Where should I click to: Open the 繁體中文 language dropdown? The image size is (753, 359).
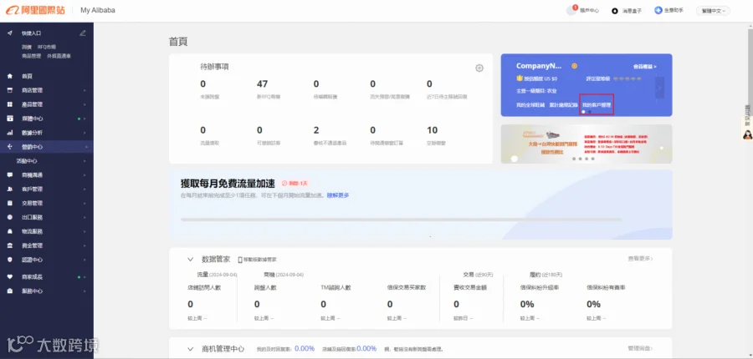pyautogui.click(x=713, y=11)
